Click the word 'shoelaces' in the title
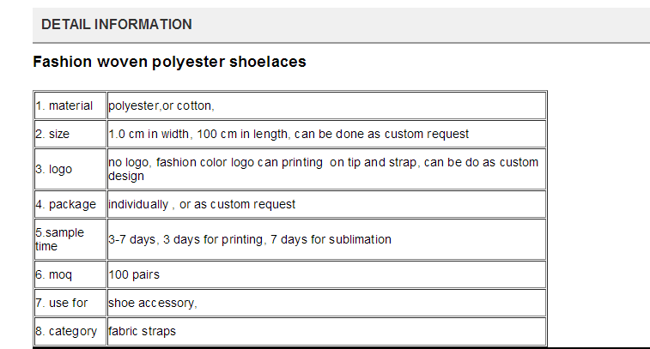 pyautogui.click(x=268, y=62)
